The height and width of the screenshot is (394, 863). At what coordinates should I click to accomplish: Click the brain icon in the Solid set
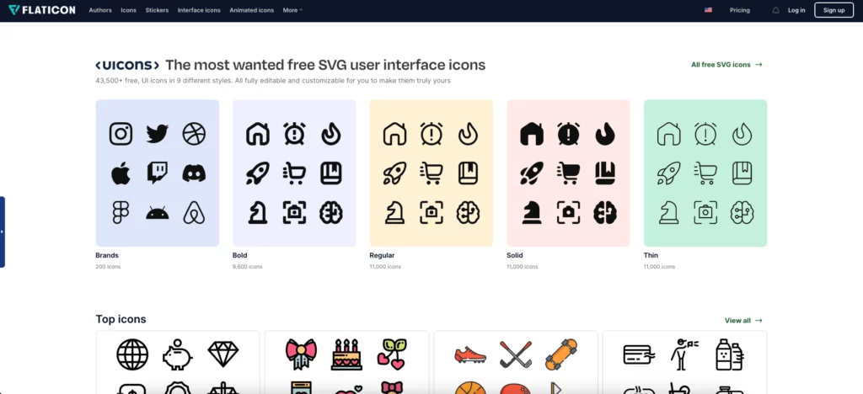(x=605, y=212)
